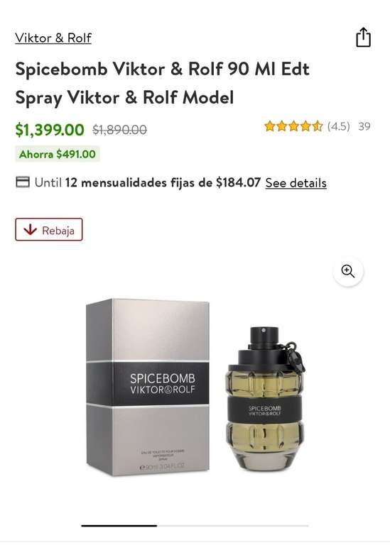Click the half-filled fifth rating star

(318, 126)
